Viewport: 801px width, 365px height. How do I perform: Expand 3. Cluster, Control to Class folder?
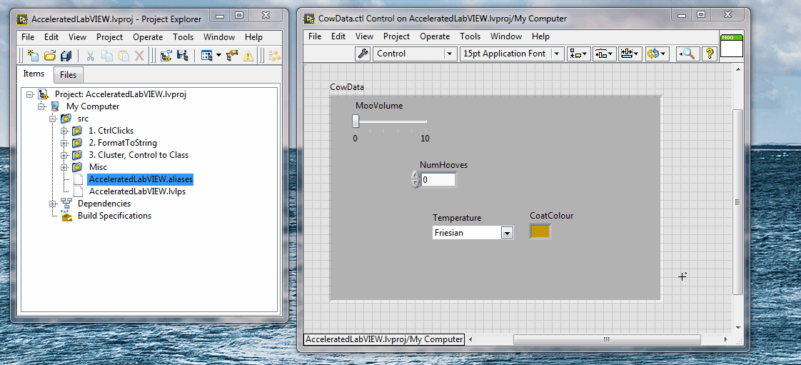pyautogui.click(x=64, y=155)
